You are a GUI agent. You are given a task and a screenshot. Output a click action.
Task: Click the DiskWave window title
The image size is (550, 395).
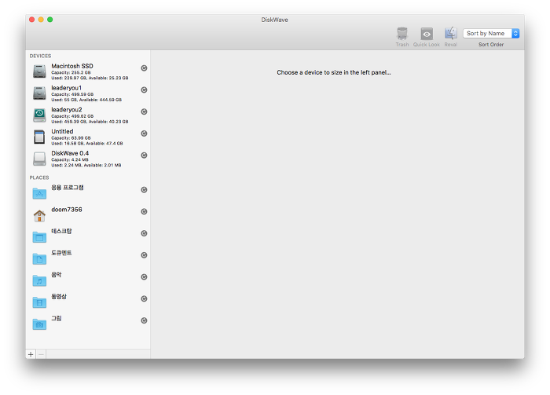click(x=275, y=20)
